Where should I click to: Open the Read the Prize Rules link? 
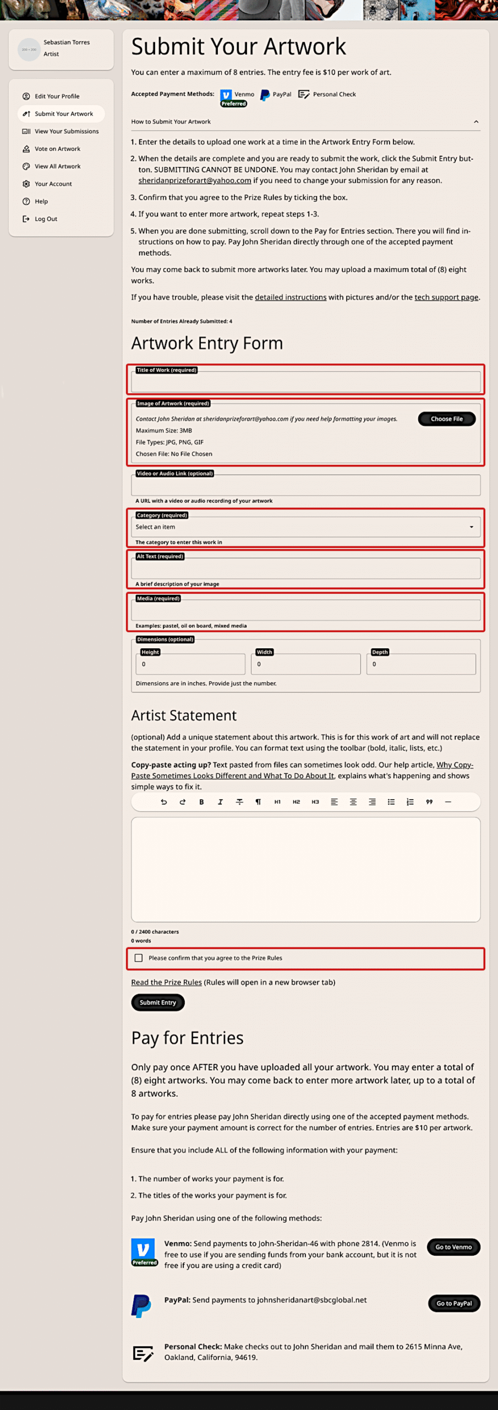(166, 982)
